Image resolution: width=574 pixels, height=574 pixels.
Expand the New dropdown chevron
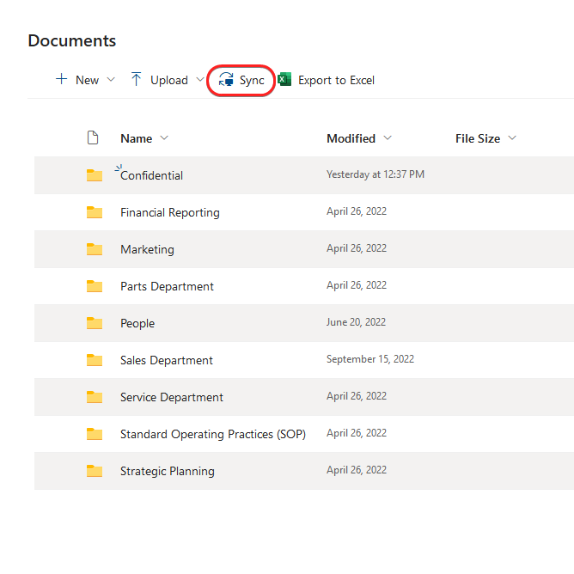tap(110, 80)
